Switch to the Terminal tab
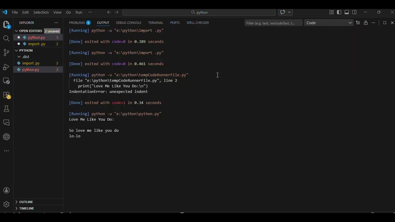The height and width of the screenshot is (222, 395). click(x=156, y=23)
